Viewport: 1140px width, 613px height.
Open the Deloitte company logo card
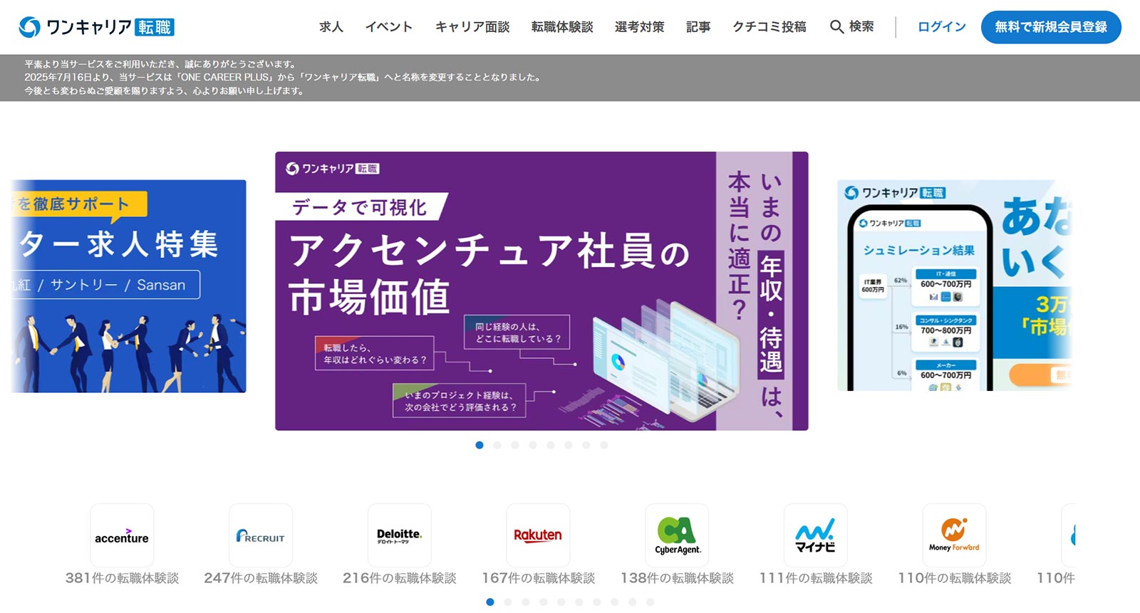point(399,535)
